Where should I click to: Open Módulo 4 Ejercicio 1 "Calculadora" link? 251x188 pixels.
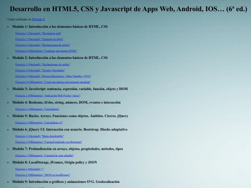[x=37, y=109]
